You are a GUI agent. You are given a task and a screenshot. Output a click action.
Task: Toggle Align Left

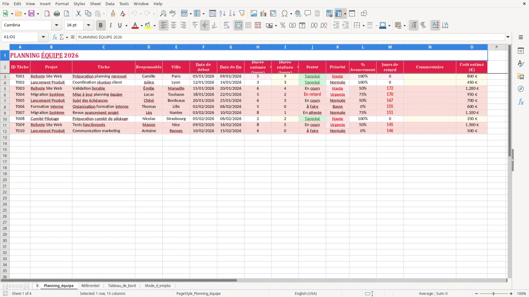(164, 26)
